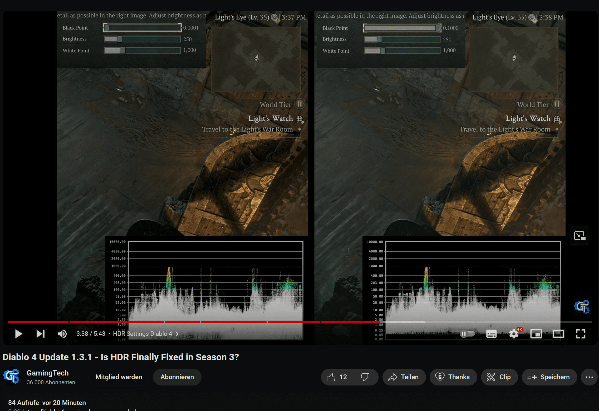Open the GamingTech channel avatar
Screen dimensions: 599x411
pos(11,376)
